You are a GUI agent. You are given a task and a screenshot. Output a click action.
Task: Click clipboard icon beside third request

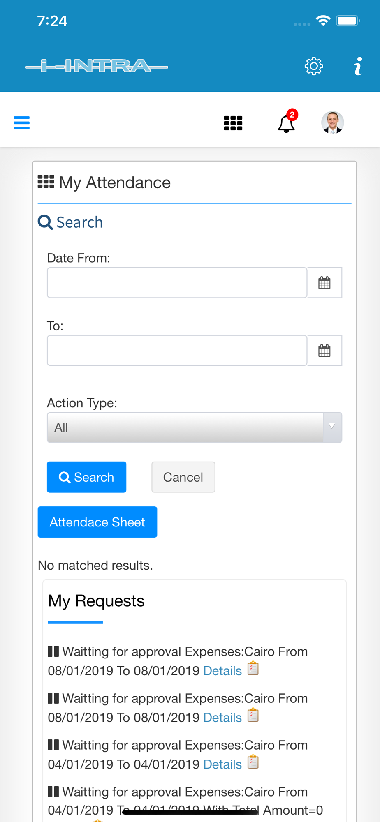253,762
